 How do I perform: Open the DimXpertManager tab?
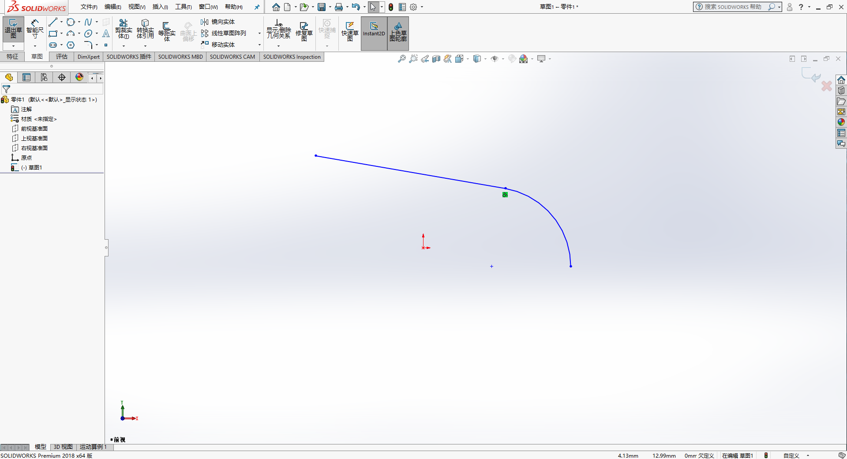(62, 77)
